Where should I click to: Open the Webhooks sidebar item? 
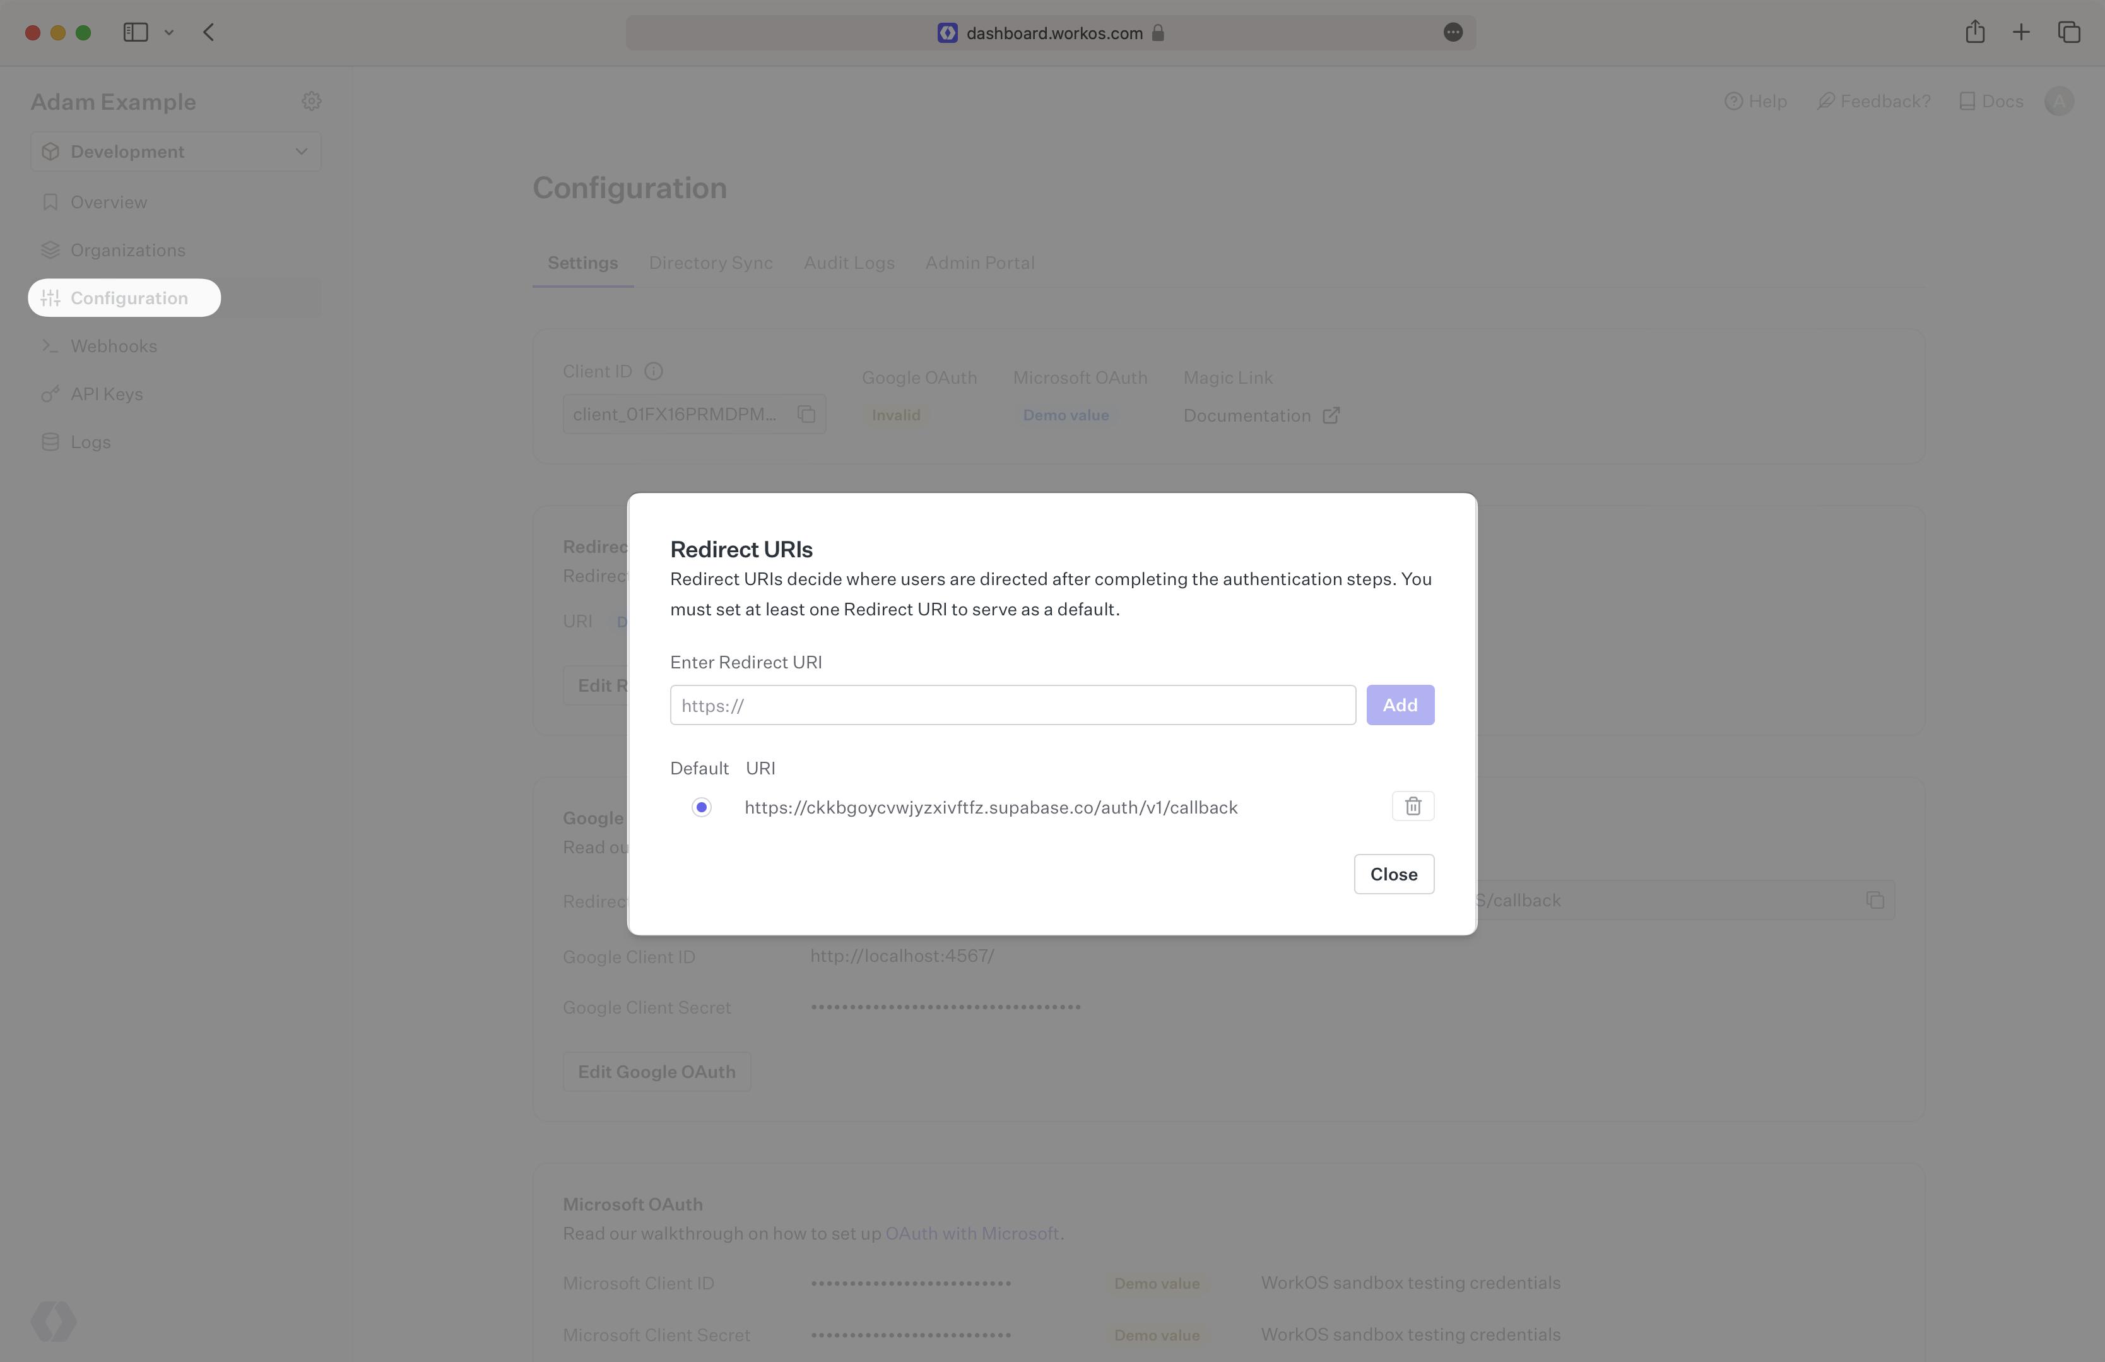tap(113, 346)
